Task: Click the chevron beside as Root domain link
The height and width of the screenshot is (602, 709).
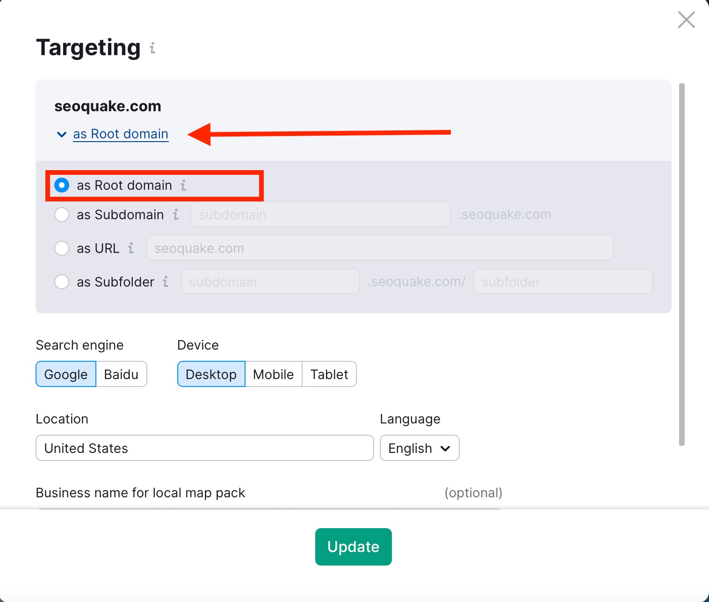Action: [61, 135]
